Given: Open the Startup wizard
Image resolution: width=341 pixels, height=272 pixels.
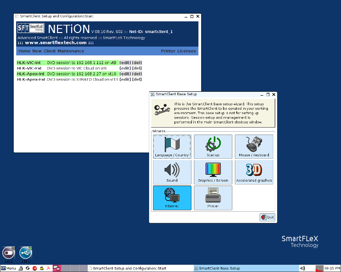Looking at the screenshot, I should [213, 146].
